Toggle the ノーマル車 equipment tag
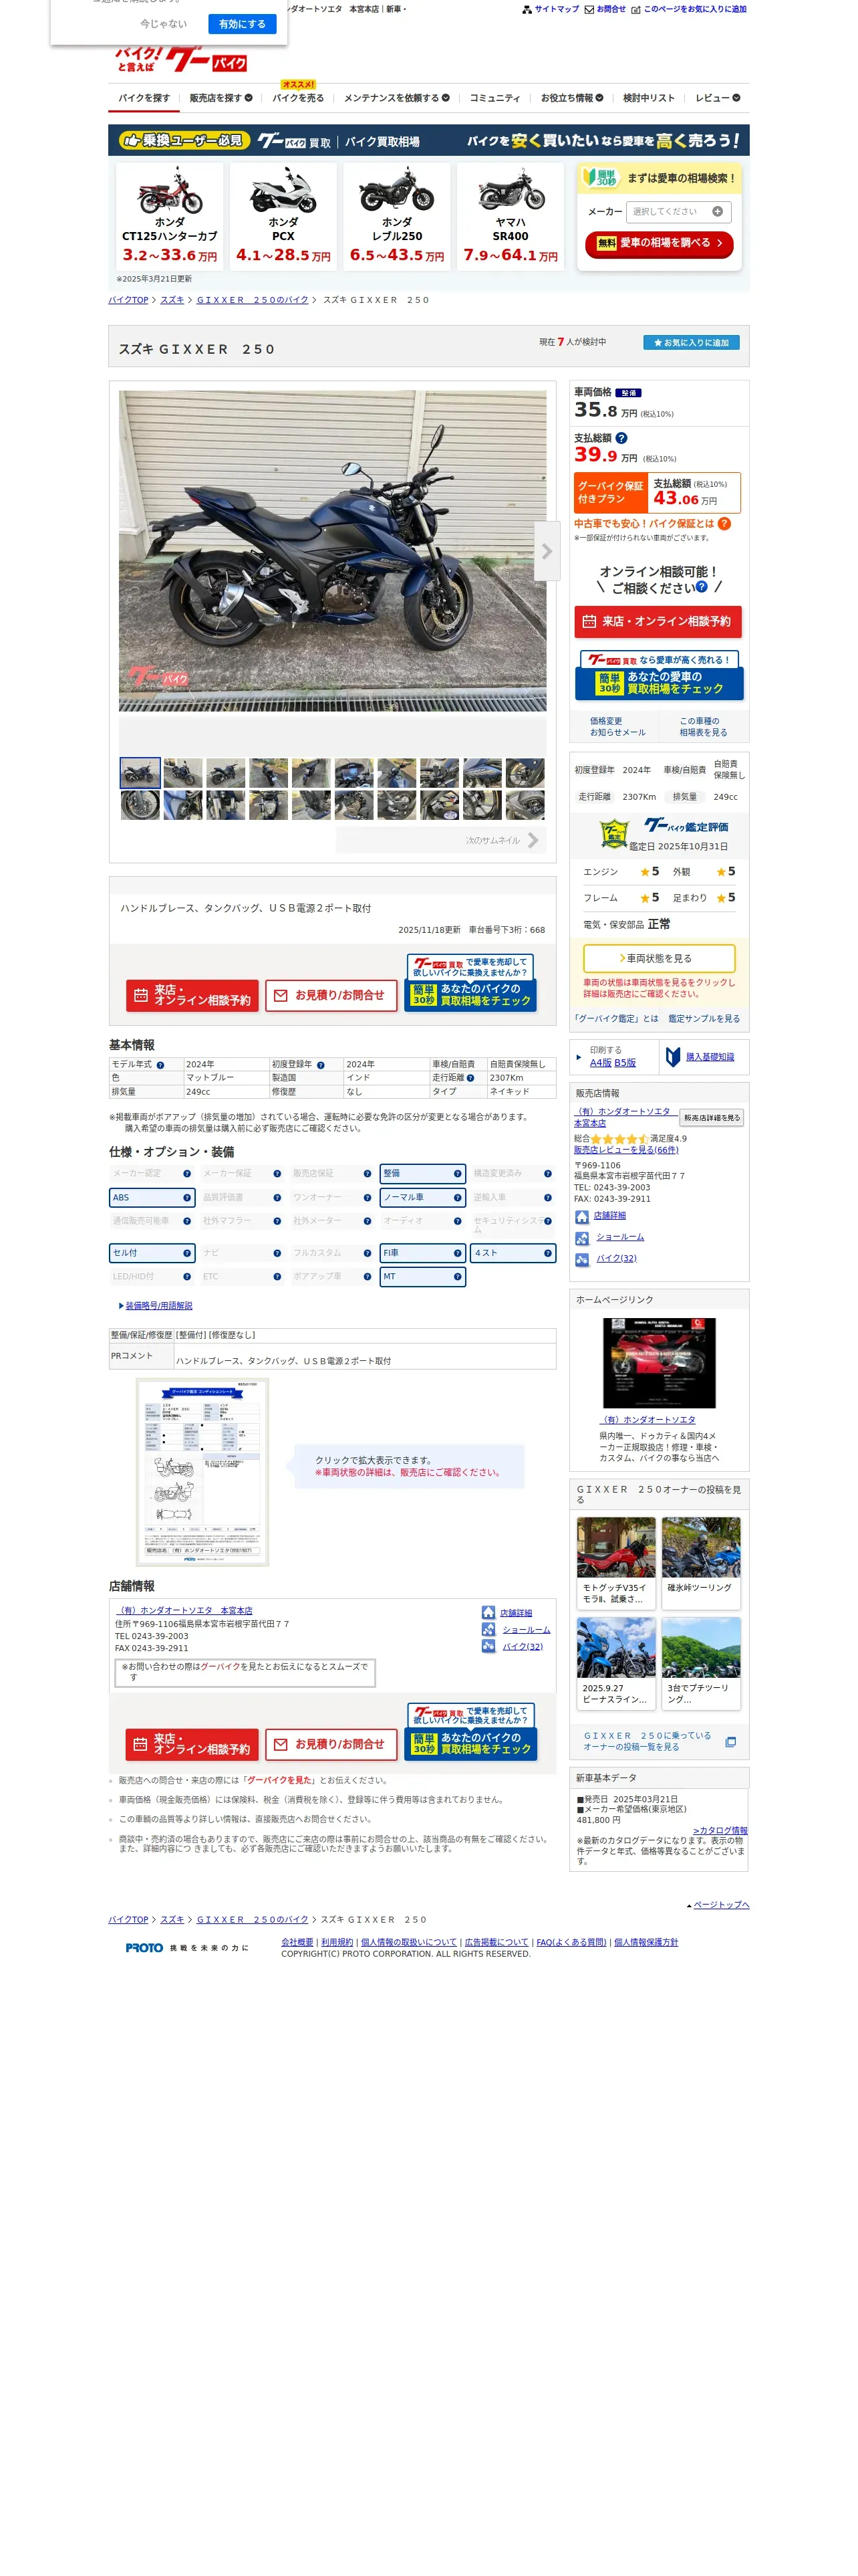 [422, 1197]
